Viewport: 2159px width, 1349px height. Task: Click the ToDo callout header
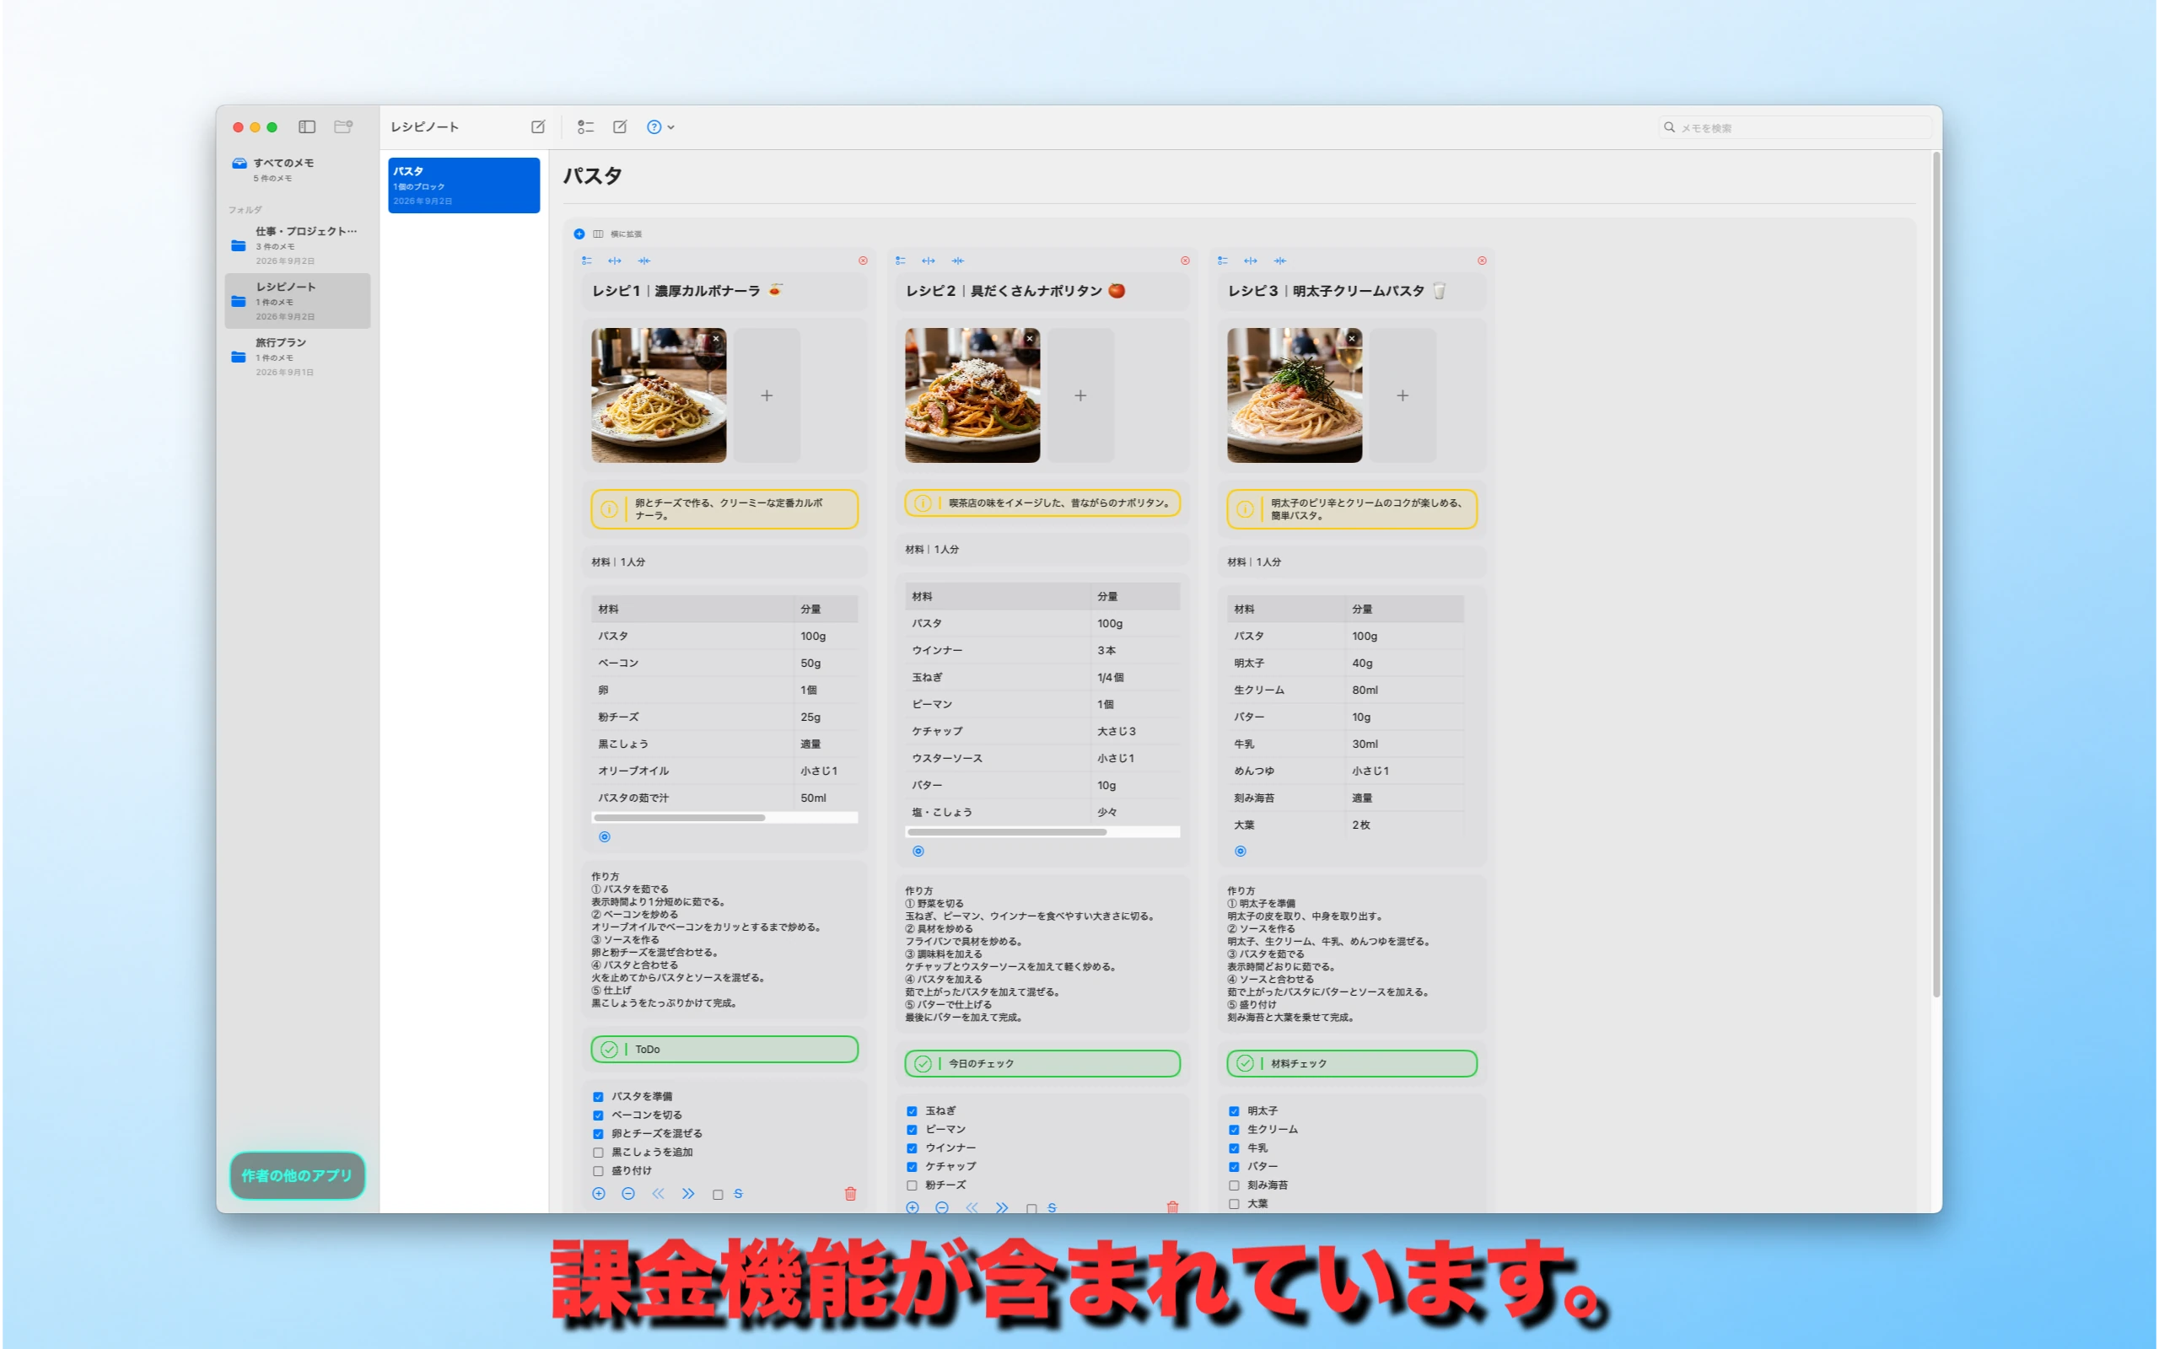(724, 1049)
